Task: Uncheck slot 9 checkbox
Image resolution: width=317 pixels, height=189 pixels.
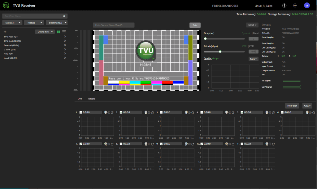Action: tap(161, 144)
